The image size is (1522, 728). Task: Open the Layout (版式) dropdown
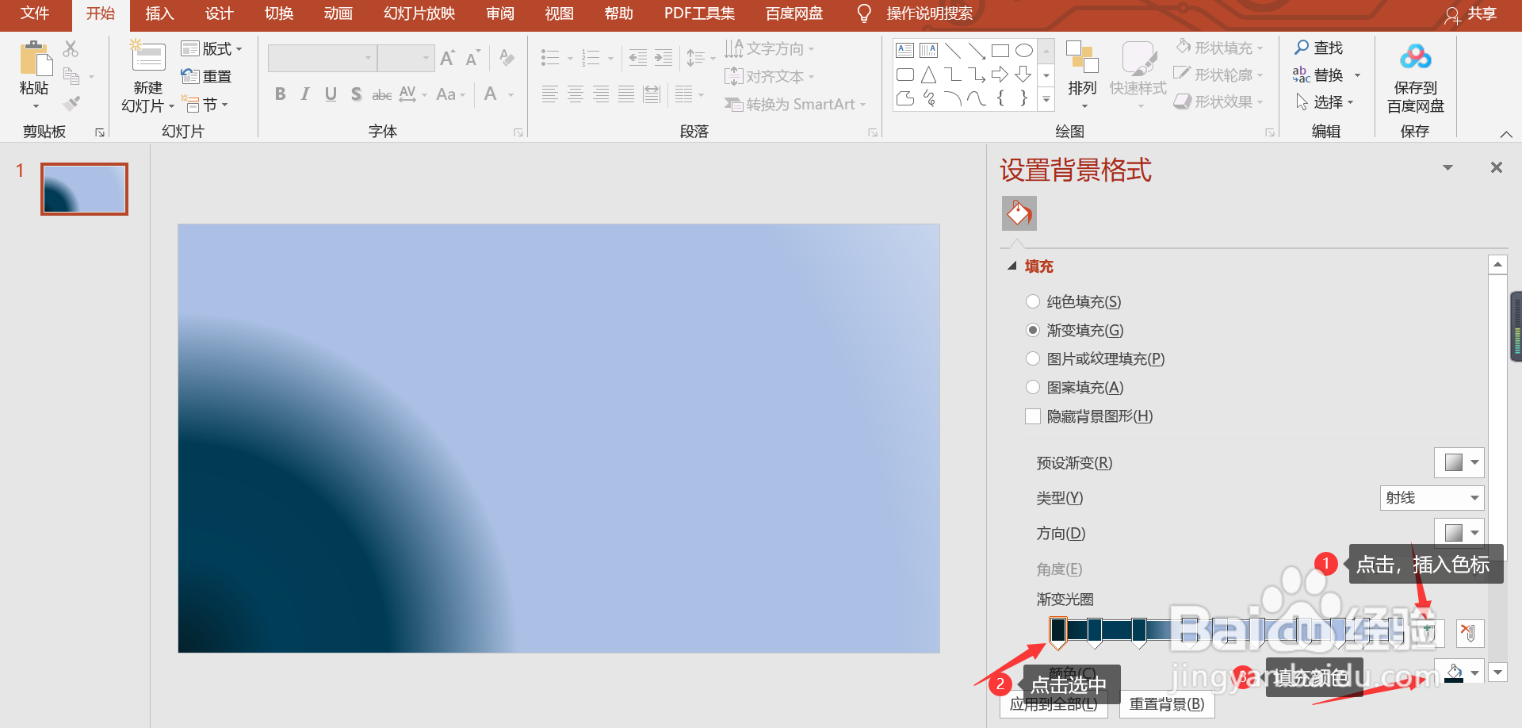(x=212, y=49)
